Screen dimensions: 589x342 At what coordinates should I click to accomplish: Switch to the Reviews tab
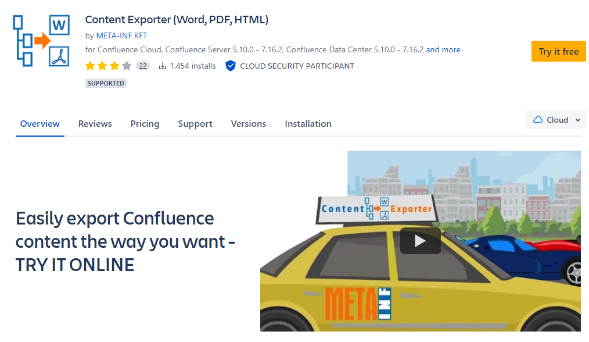click(x=95, y=124)
